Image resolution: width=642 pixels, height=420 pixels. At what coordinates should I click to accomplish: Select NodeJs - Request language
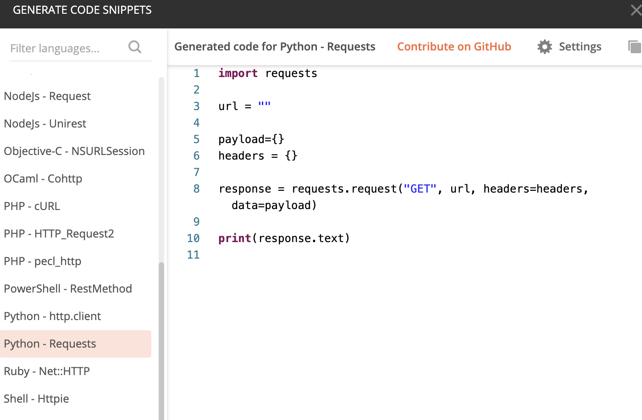(76, 96)
